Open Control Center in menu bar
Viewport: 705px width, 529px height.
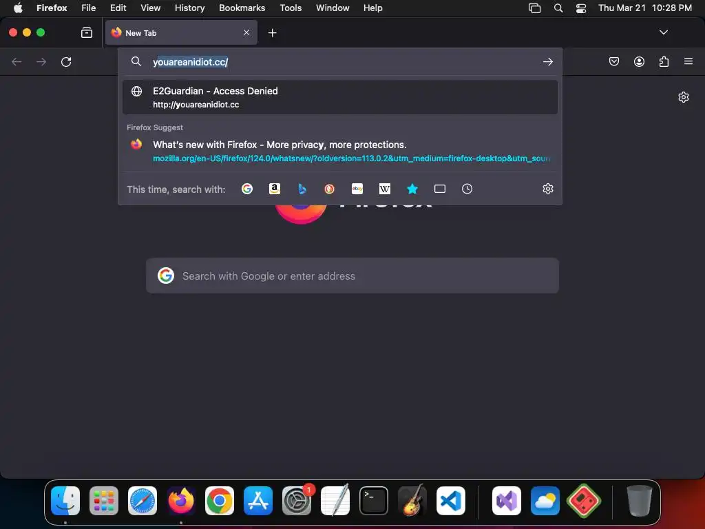[581, 8]
